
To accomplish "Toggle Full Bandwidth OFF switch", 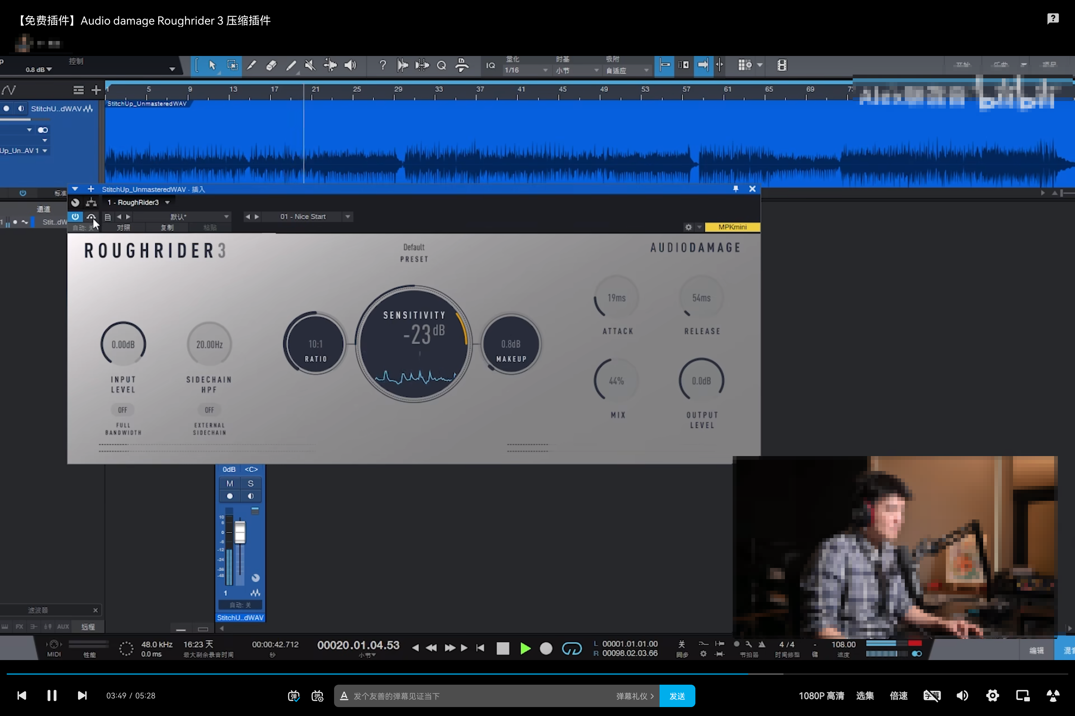I will click(x=122, y=410).
